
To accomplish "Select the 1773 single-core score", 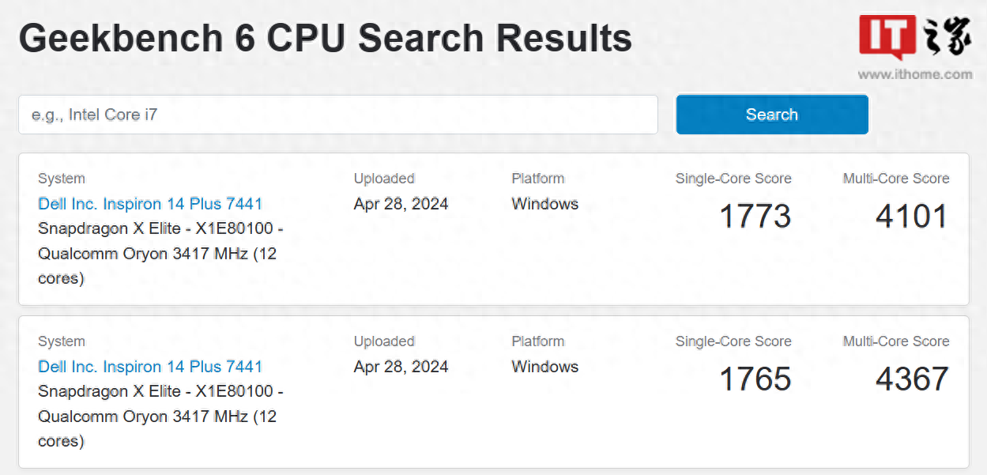I will 755,217.
